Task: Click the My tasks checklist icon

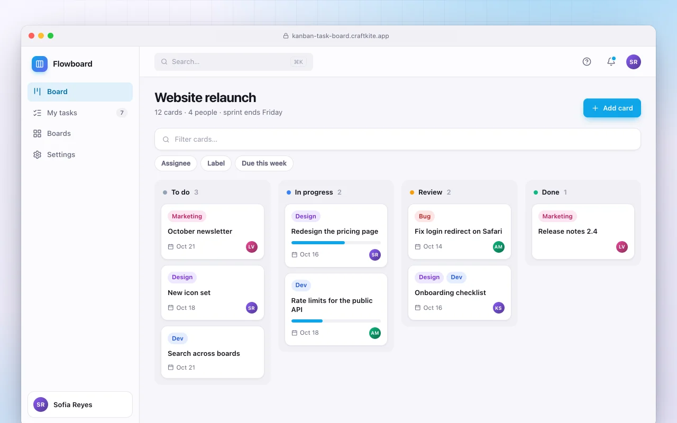Action: (x=37, y=113)
